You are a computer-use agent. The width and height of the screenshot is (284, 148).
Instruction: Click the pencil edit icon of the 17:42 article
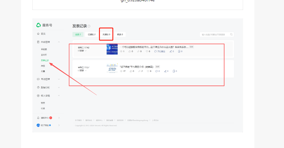[171, 51]
